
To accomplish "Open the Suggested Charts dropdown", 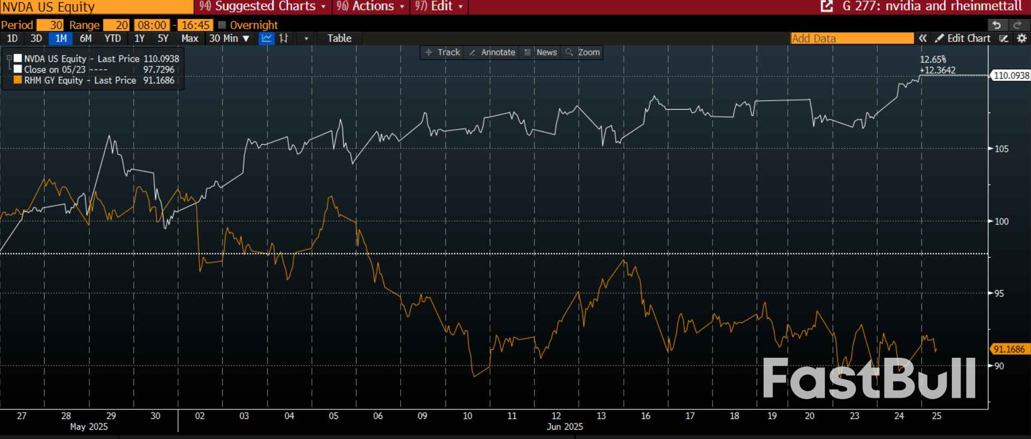I will pos(262,6).
